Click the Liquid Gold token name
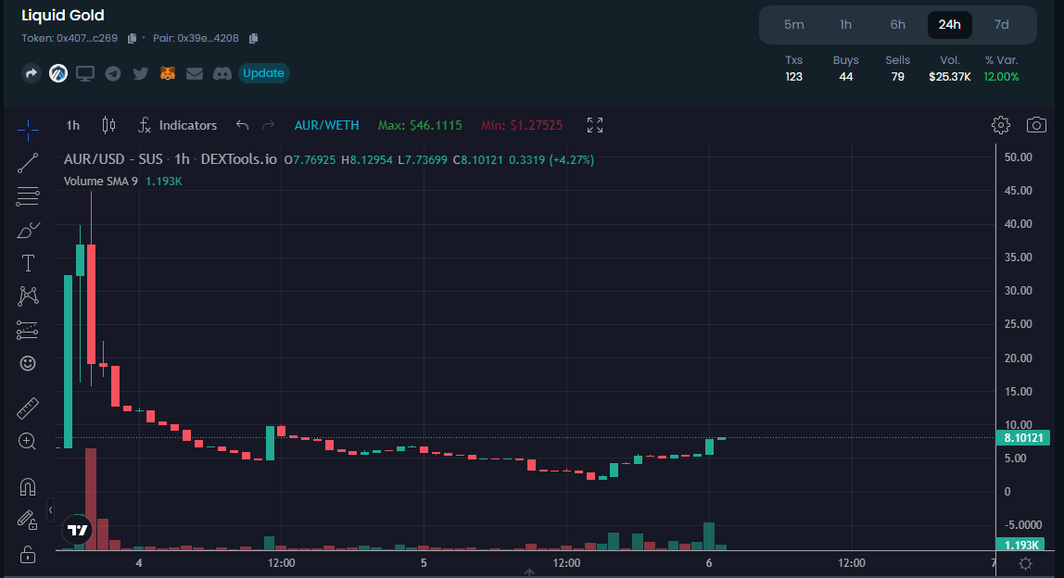 [x=62, y=16]
